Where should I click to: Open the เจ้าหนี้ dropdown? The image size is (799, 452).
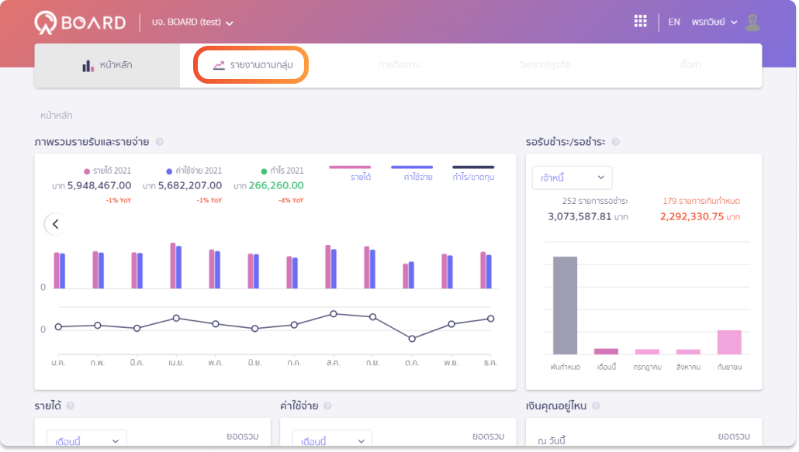coord(572,178)
